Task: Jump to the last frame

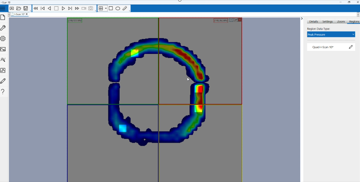Action: [70, 9]
